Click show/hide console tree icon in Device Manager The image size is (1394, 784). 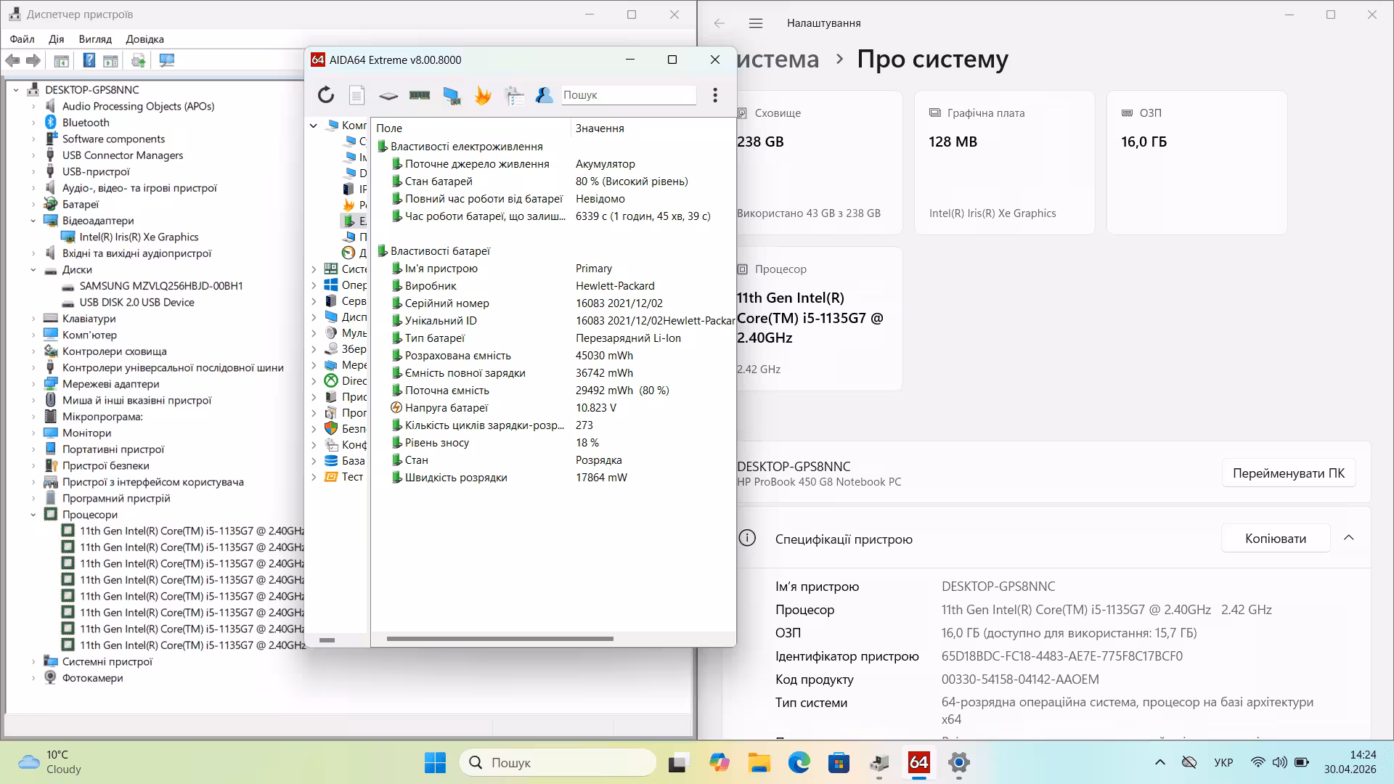(x=61, y=60)
